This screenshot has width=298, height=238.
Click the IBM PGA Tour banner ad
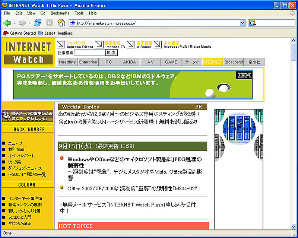click(133, 85)
